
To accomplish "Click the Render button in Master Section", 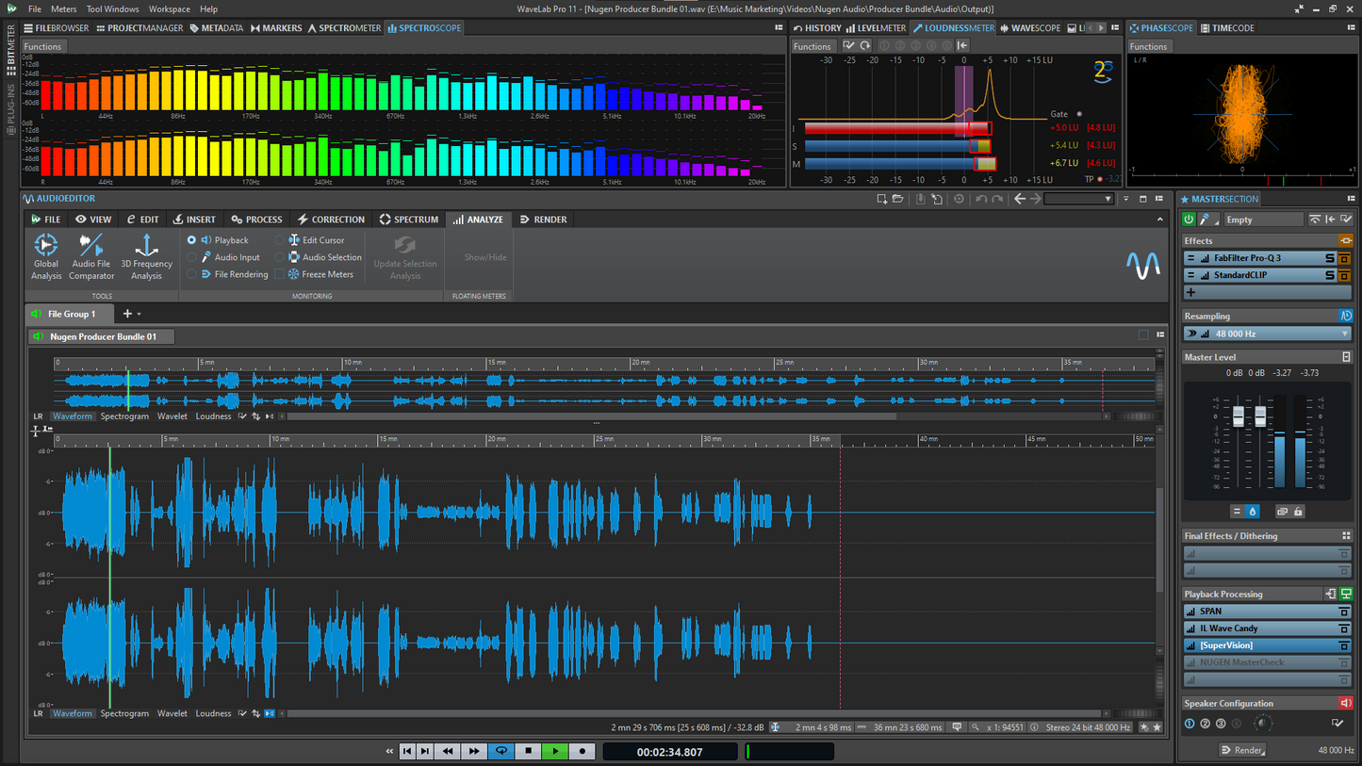I will (x=1242, y=750).
